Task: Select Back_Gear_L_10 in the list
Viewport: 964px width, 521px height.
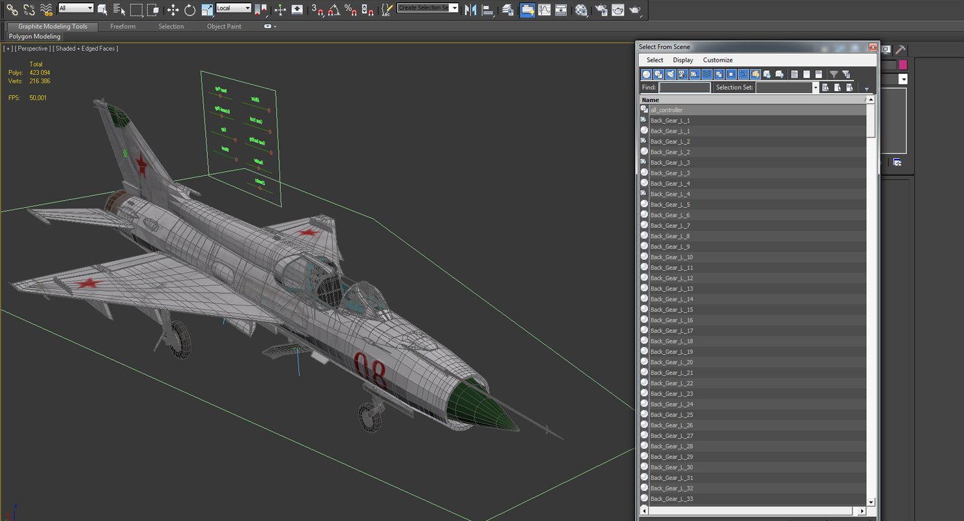Action: [x=753, y=257]
